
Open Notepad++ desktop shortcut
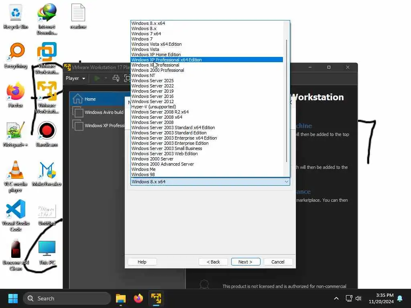16,134
